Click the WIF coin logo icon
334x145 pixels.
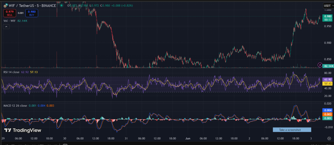[6, 6]
